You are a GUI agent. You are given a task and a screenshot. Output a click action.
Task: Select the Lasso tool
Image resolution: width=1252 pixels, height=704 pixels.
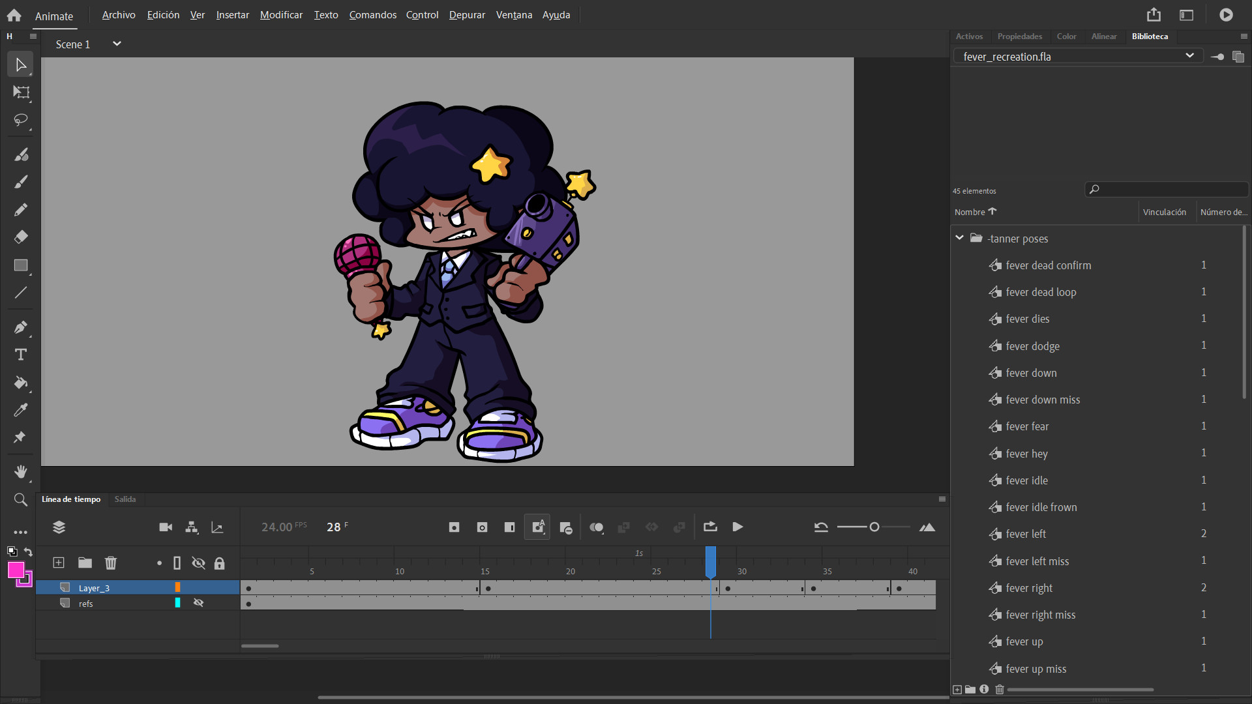pyautogui.click(x=20, y=121)
